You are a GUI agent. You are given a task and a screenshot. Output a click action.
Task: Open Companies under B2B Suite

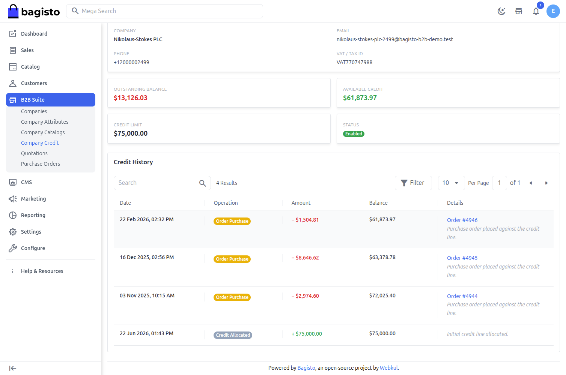[34, 111]
